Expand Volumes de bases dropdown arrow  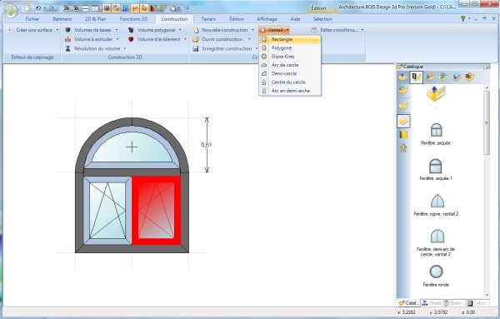click(117, 30)
